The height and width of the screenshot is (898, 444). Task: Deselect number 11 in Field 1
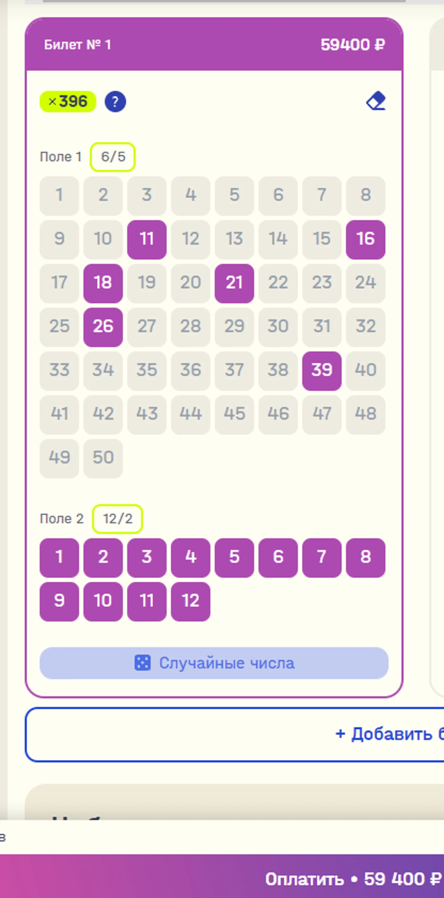click(x=147, y=239)
